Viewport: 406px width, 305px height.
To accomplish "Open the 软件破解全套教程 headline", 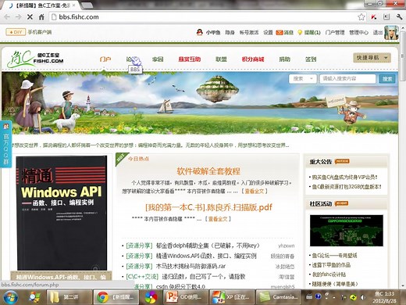I will (x=208, y=171).
